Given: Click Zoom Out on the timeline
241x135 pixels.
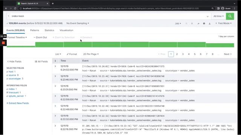Looking at the screenshot, I should pos(40,37).
